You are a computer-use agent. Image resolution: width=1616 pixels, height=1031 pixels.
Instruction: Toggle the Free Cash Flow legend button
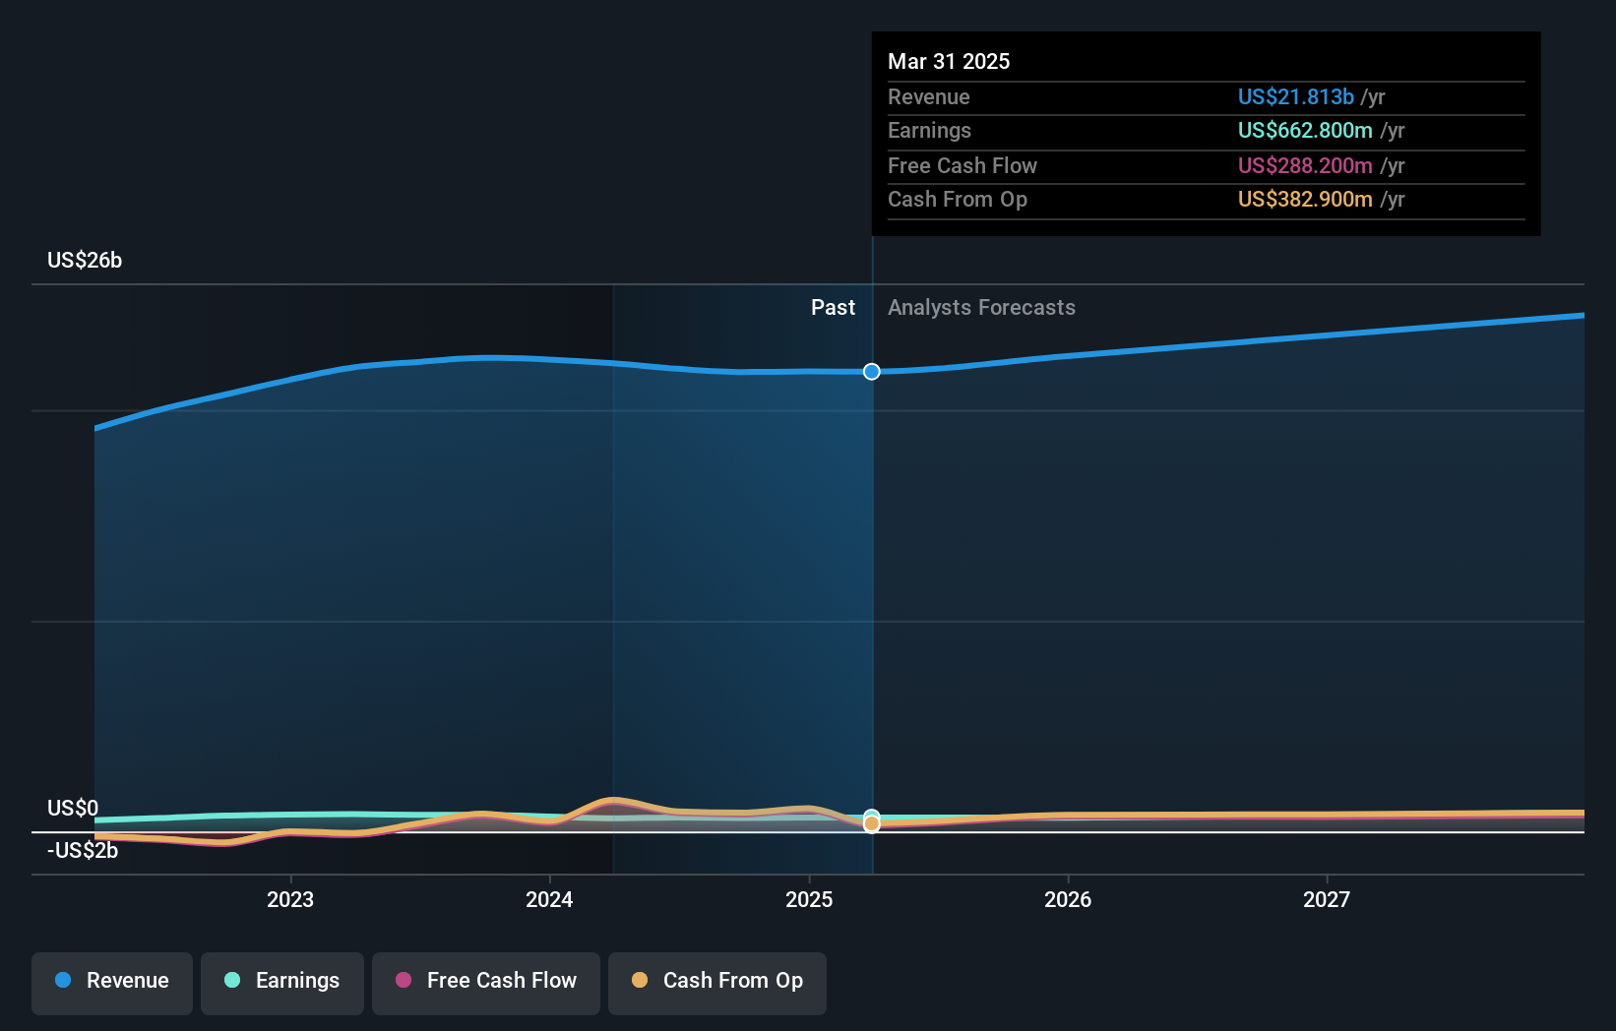click(x=486, y=983)
